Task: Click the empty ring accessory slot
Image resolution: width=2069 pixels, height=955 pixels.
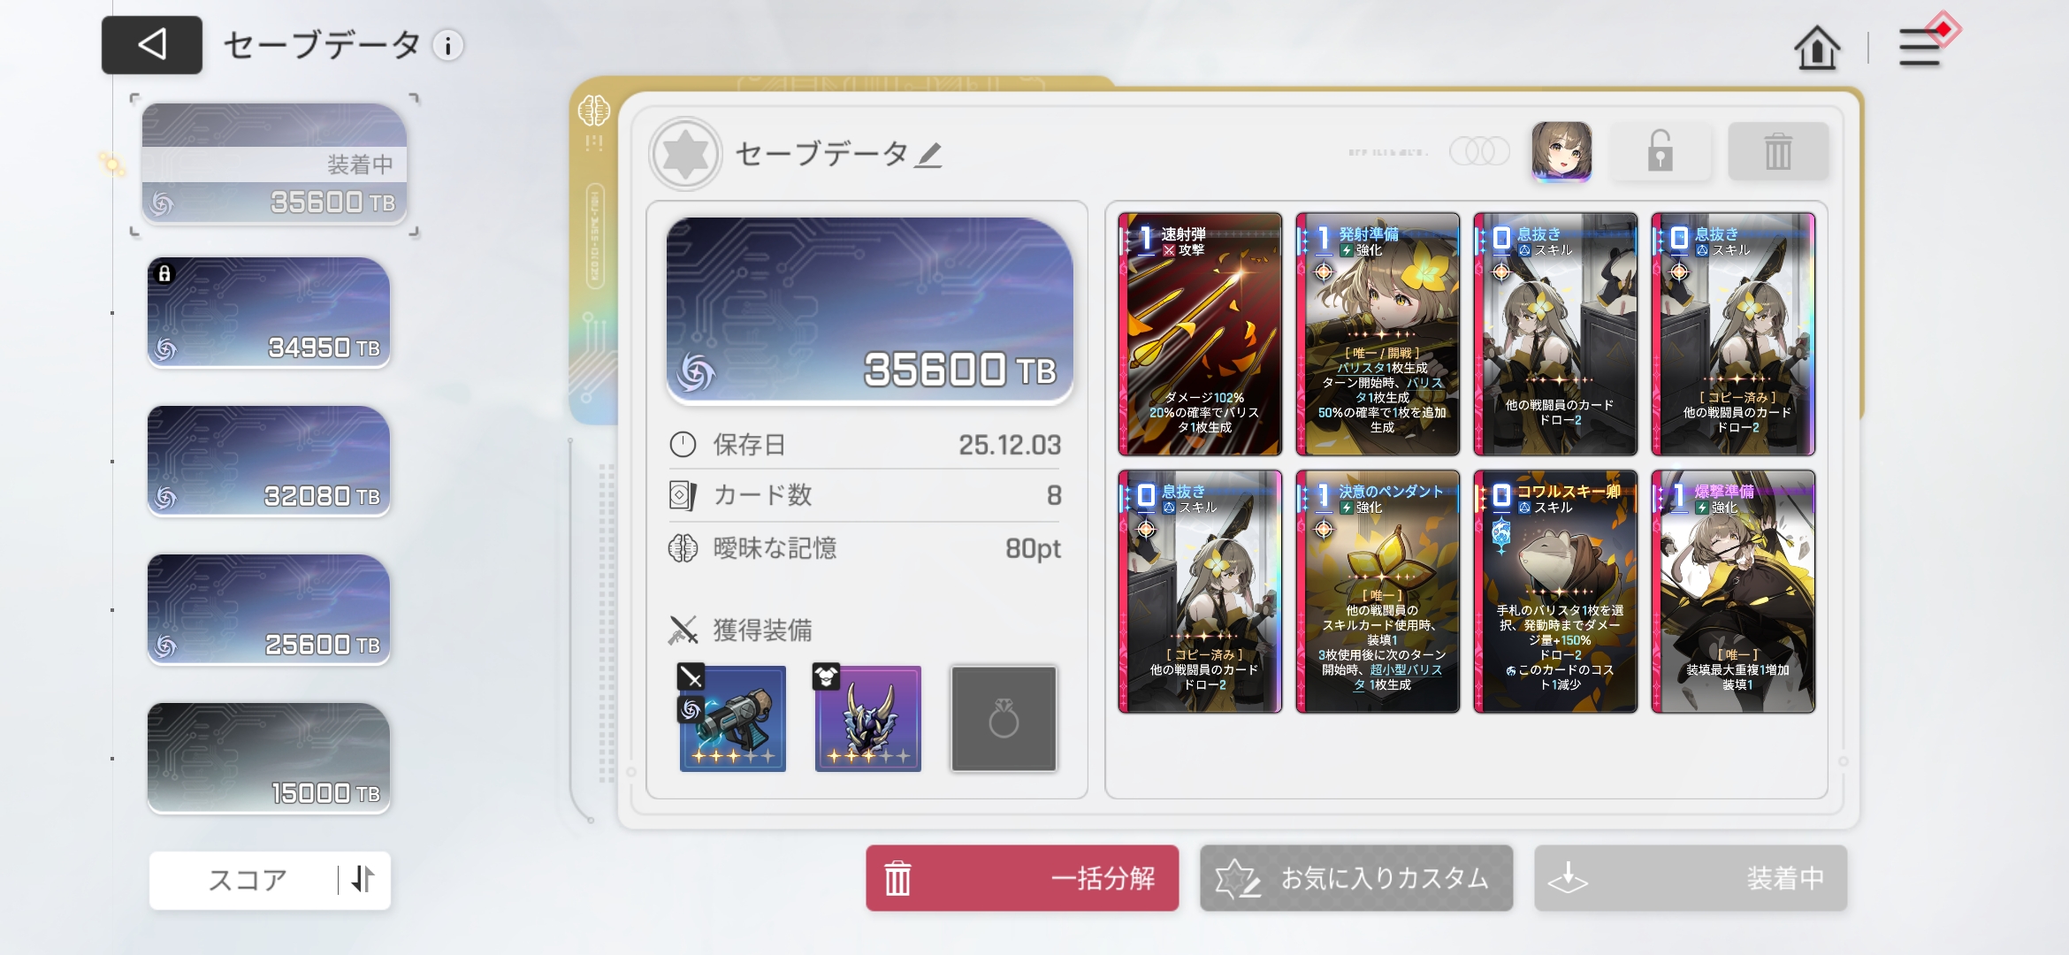Action: coord(1004,719)
